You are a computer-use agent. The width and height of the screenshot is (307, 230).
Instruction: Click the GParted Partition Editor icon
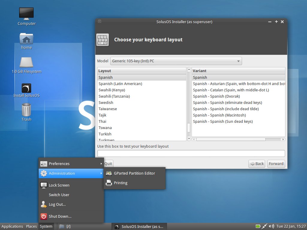[109, 173]
